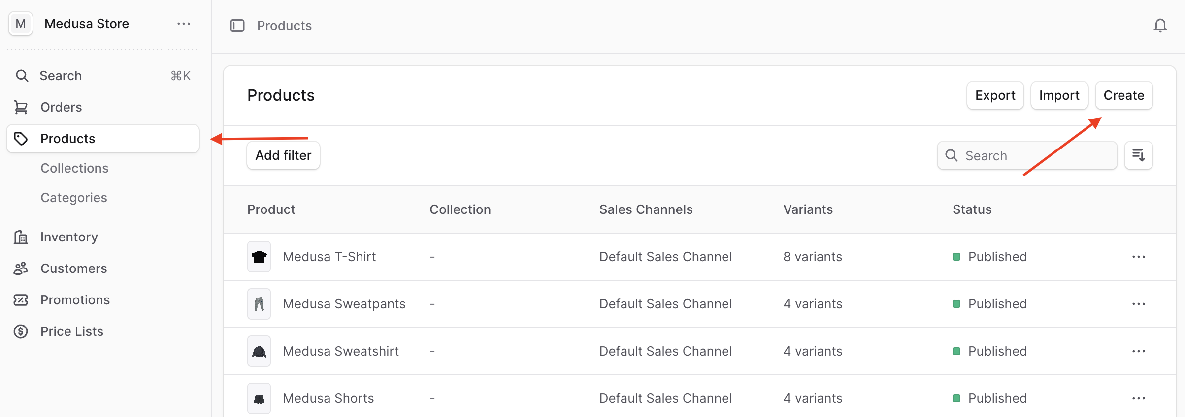Screen dimensions: 1185x417
Task: Click the Medusa Store M avatar
Action: pos(21,24)
